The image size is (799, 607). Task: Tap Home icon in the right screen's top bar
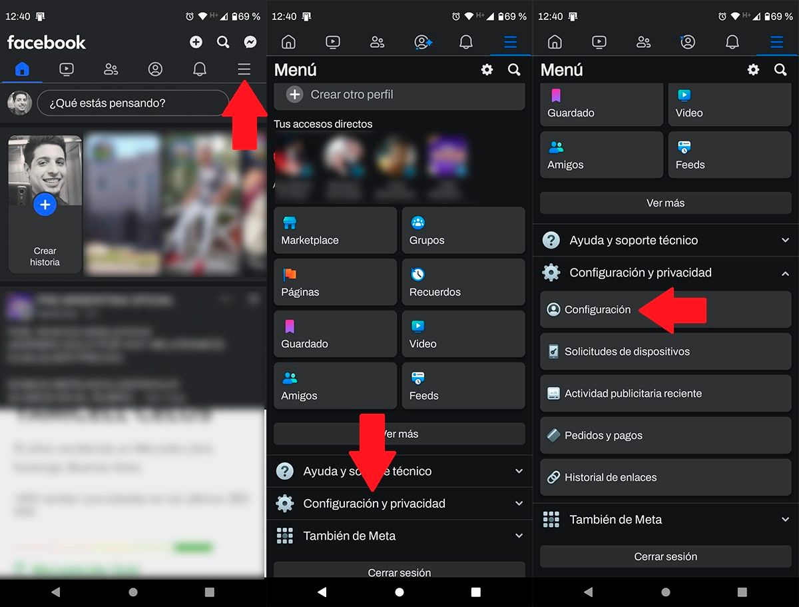point(555,42)
